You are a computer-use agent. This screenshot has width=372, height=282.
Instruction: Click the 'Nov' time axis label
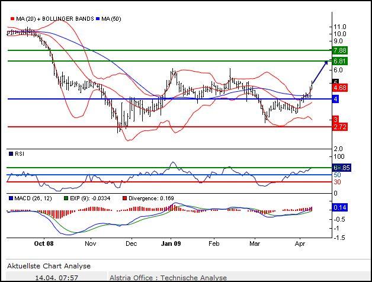pos(91,243)
